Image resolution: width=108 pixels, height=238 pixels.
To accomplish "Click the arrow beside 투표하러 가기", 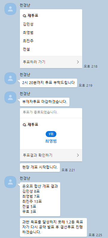I will [x=78, y=62].
